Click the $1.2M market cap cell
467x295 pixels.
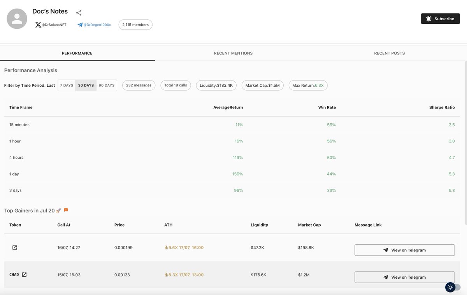tap(304, 275)
